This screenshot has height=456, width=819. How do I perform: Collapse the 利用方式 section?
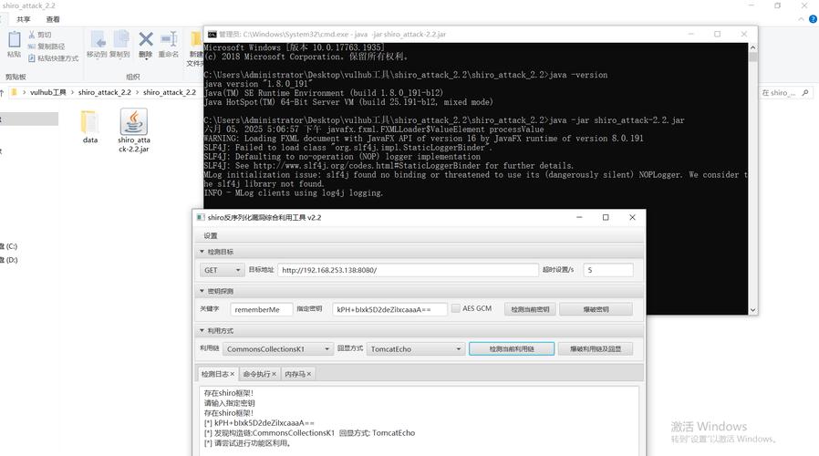(x=202, y=331)
